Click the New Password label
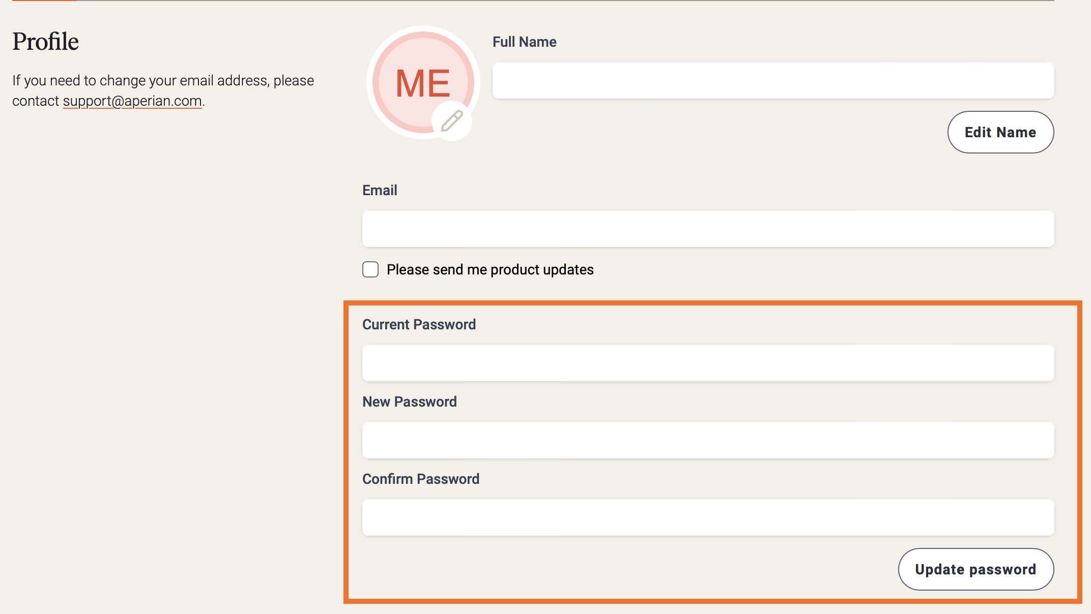1091x614 pixels. pyautogui.click(x=409, y=402)
